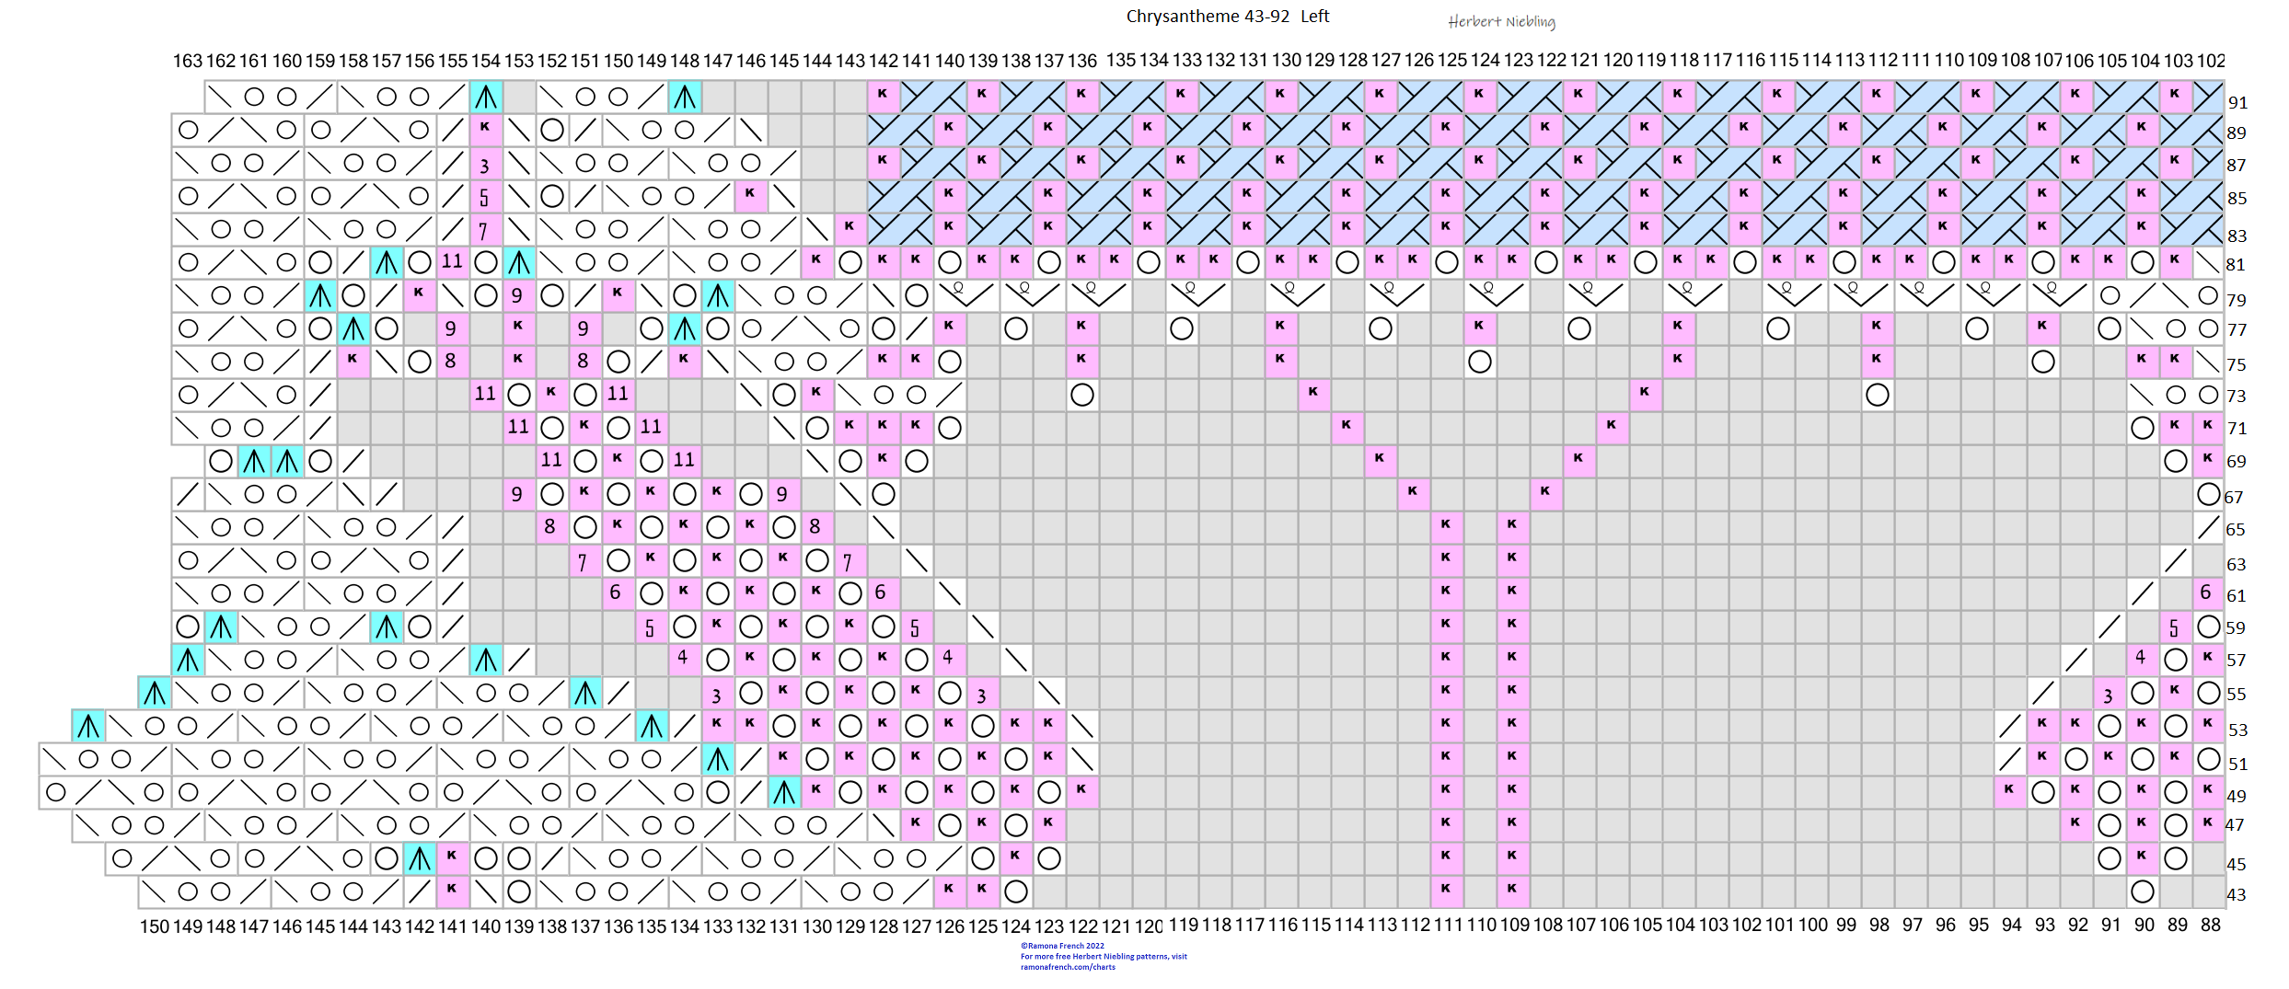Viewport: 2289px width, 989px height.
Task: Click the leftmost circle symbol in row 49
Action: 55,791
